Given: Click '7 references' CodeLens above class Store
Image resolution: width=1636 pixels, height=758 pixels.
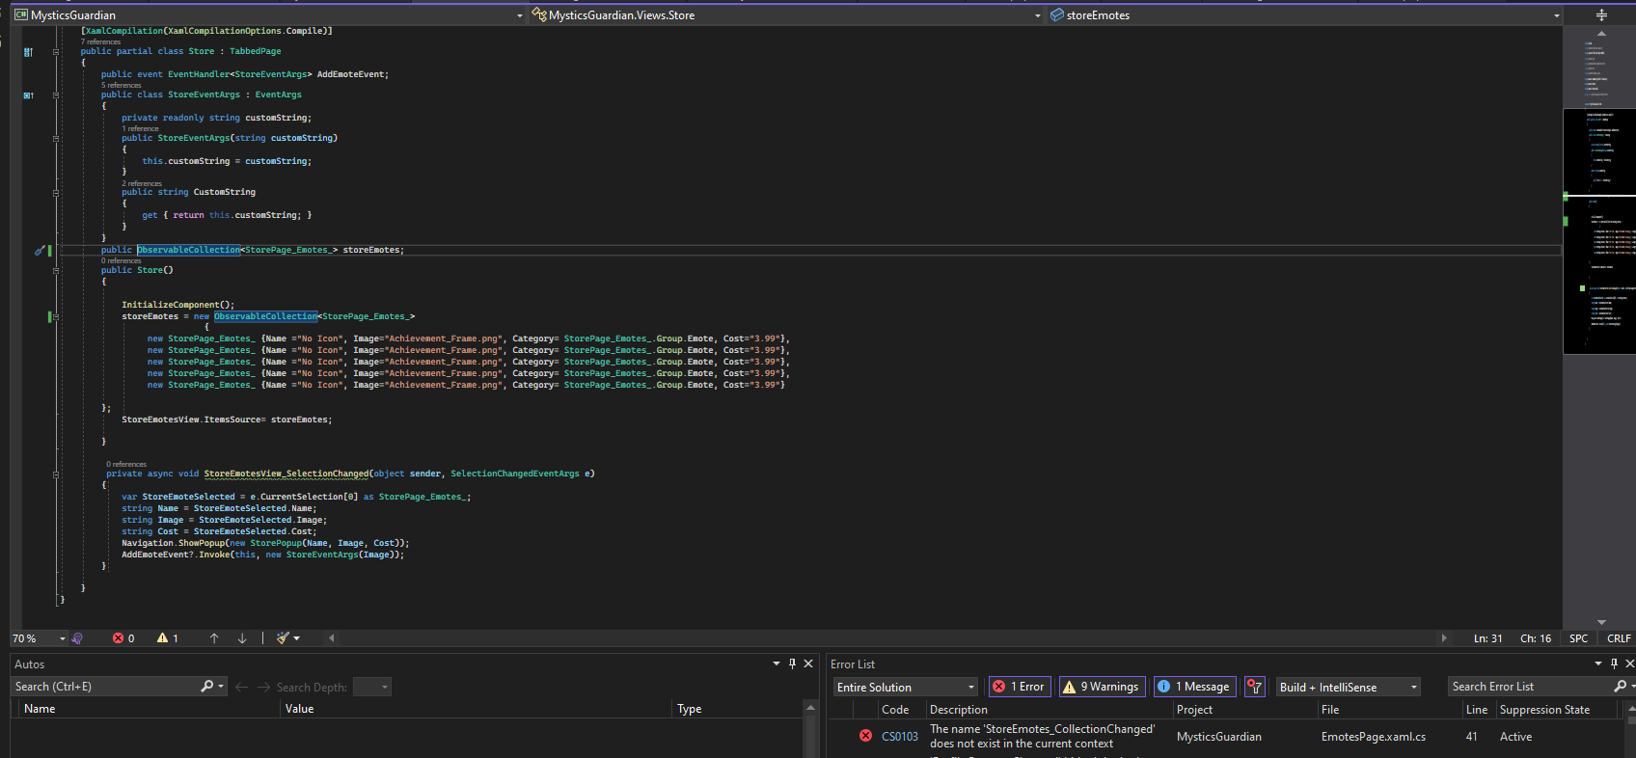Looking at the screenshot, I should tap(101, 41).
